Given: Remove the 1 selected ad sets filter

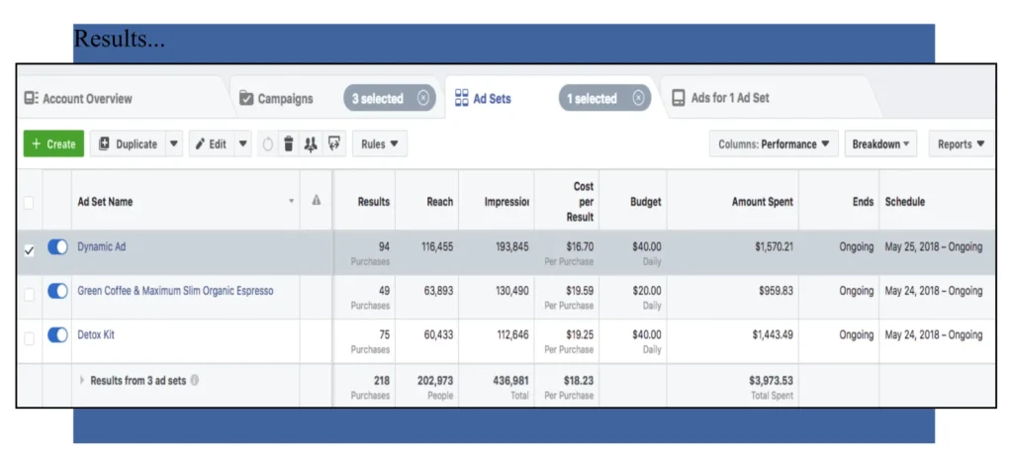Looking at the screenshot, I should (x=638, y=98).
